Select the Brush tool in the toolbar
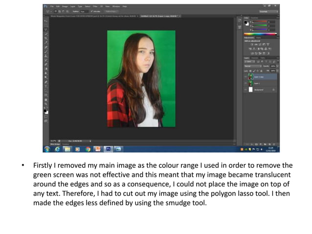This screenshot has height=234, width=312. (x=46, y=50)
